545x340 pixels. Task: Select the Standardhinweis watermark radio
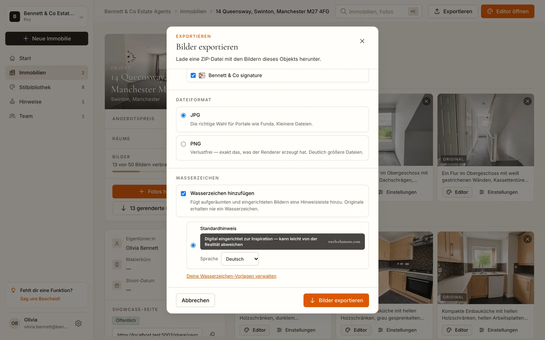pos(193,245)
